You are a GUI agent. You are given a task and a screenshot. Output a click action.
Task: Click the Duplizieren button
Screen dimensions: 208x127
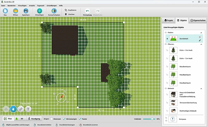tap(70, 10)
